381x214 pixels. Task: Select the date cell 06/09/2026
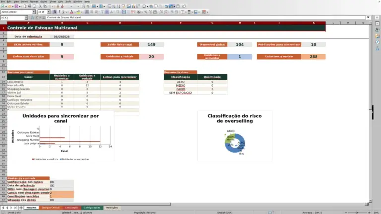pos(62,36)
